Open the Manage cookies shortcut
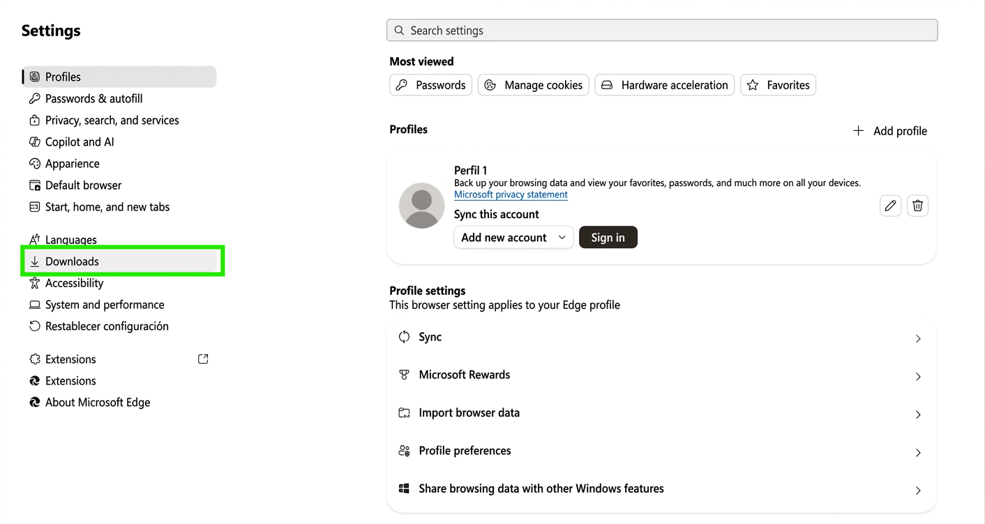985x524 pixels. (x=534, y=85)
